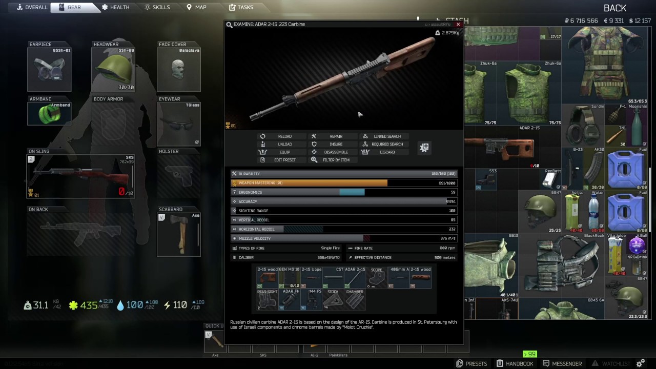Image resolution: width=656 pixels, height=369 pixels.
Task: Open the Handbook
Action: (x=515, y=363)
